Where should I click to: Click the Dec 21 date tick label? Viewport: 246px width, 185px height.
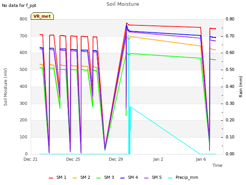(30, 159)
